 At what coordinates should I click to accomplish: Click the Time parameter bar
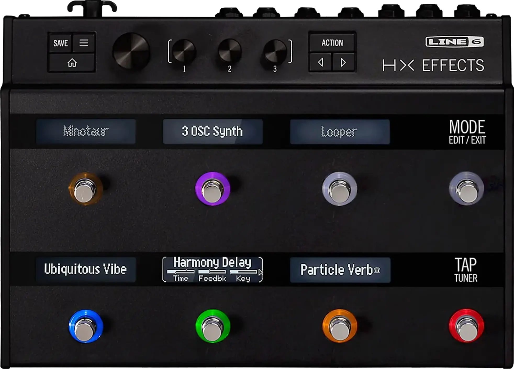[x=181, y=272]
